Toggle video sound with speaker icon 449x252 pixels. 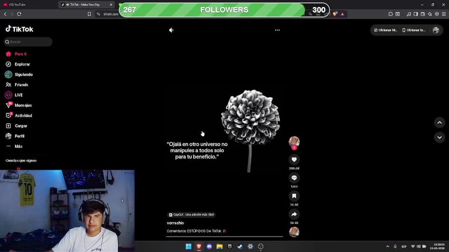[171, 30]
